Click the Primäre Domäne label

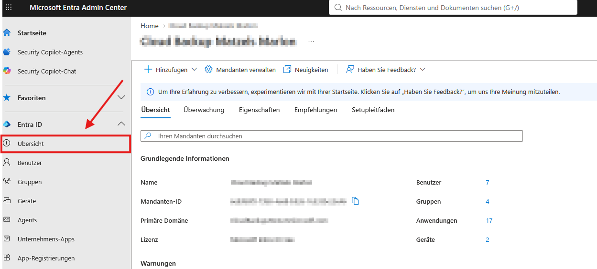pyautogui.click(x=164, y=220)
